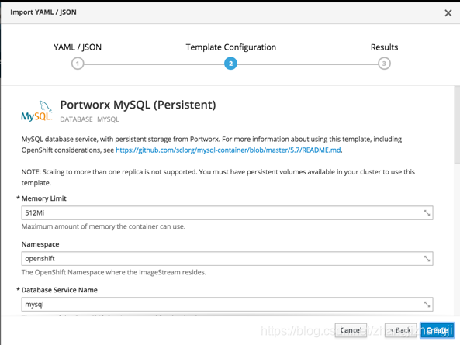Click the dialog's vertical scrollbar thumb
This screenshot has width=460, height=345.
click(x=457, y=125)
